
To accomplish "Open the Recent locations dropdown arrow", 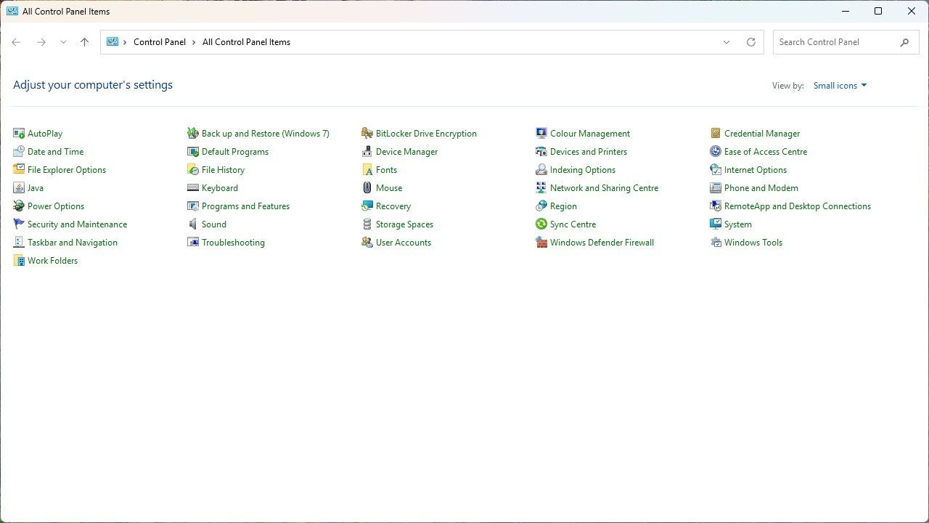I will pos(63,42).
